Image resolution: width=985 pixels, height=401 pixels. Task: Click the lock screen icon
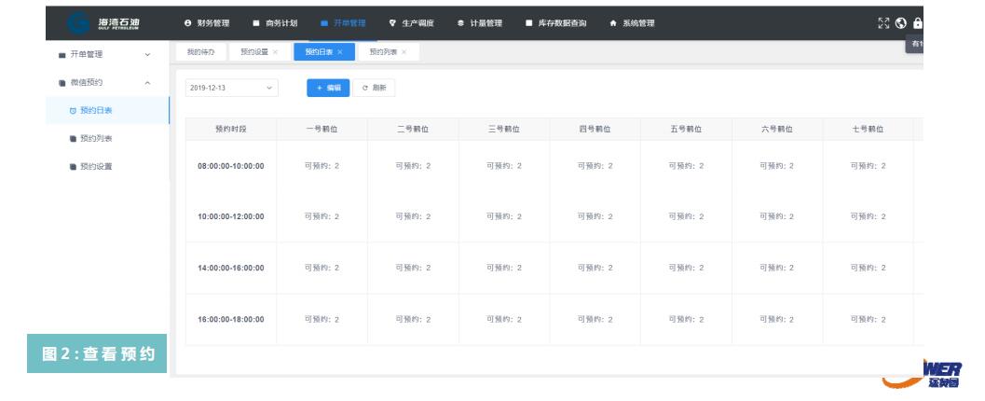[x=917, y=23]
